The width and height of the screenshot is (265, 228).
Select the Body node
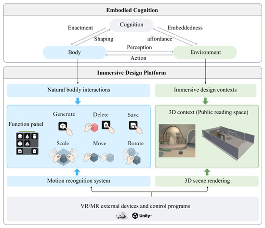click(75, 52)
